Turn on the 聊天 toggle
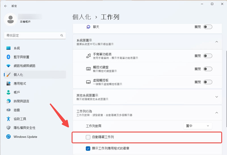Viewport: 227px width, 155px height. point(208,27)
